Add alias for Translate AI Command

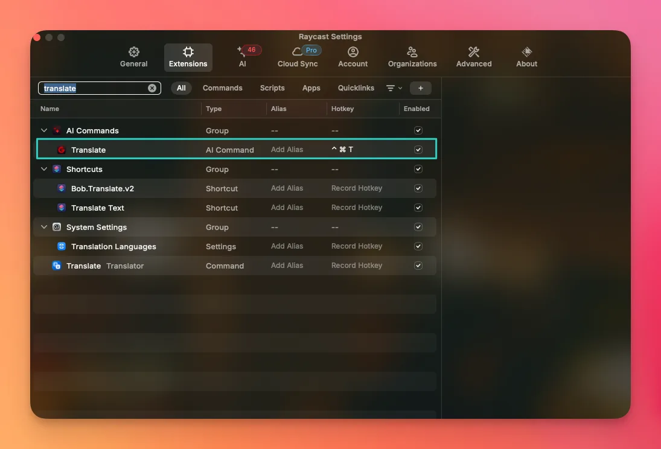pos(287,150)
